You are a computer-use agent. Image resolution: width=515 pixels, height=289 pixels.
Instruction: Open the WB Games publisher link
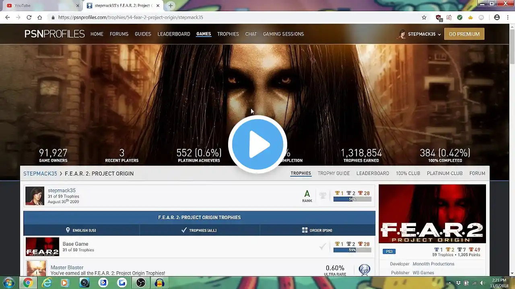[x=423, y=273]
